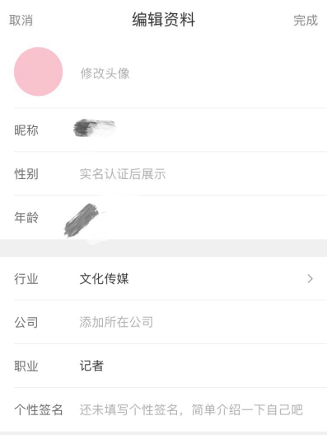Click 添加所在公司 company field
The height and width of the screenshot is (435, 327).
point(116,322)
